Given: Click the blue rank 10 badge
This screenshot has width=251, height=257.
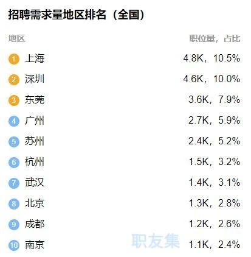Looking at the screenshot, I should pos(14,245).
